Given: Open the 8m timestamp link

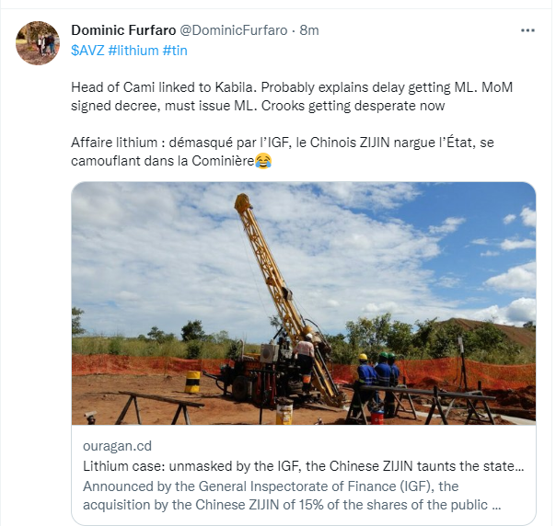Looking at the screenshot, I should point(309,30).
